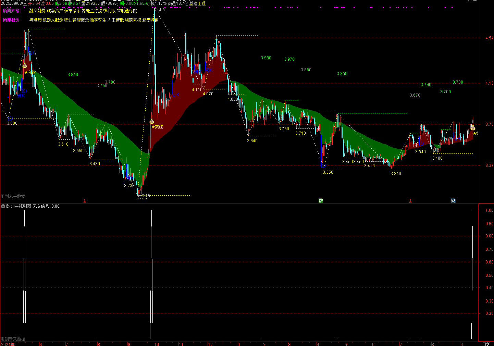Click 微利股 style tag
This screenshot has height=346, width=494.
coord(110,11)
